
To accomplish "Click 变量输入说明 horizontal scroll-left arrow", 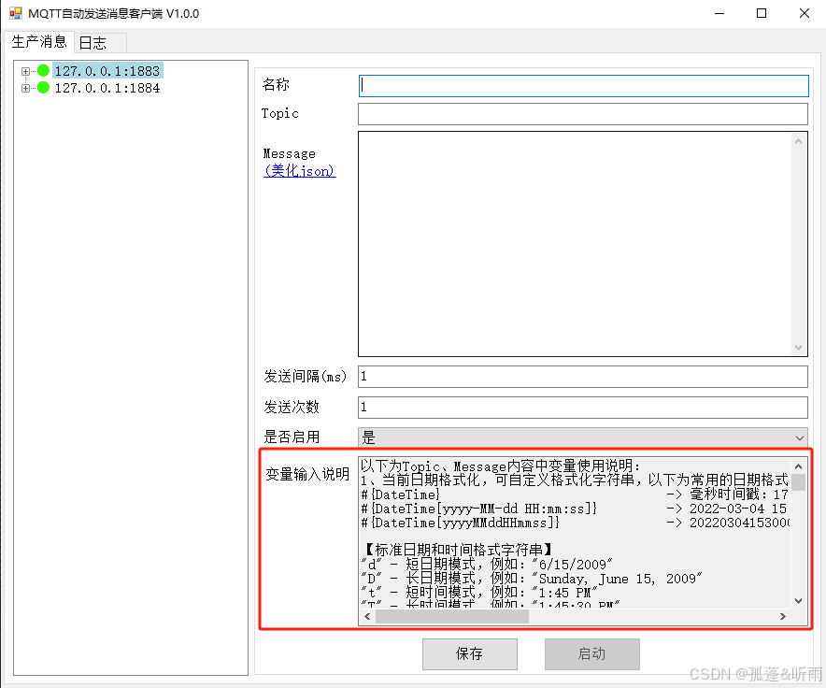I will pyautogui.click(x=367, y=616).
